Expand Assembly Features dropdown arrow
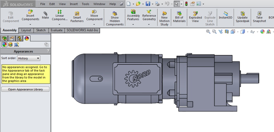 [133, 25]
